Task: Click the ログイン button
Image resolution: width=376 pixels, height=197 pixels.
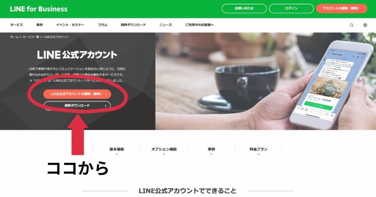Action: pyautogui.click(x=291, y=8)
